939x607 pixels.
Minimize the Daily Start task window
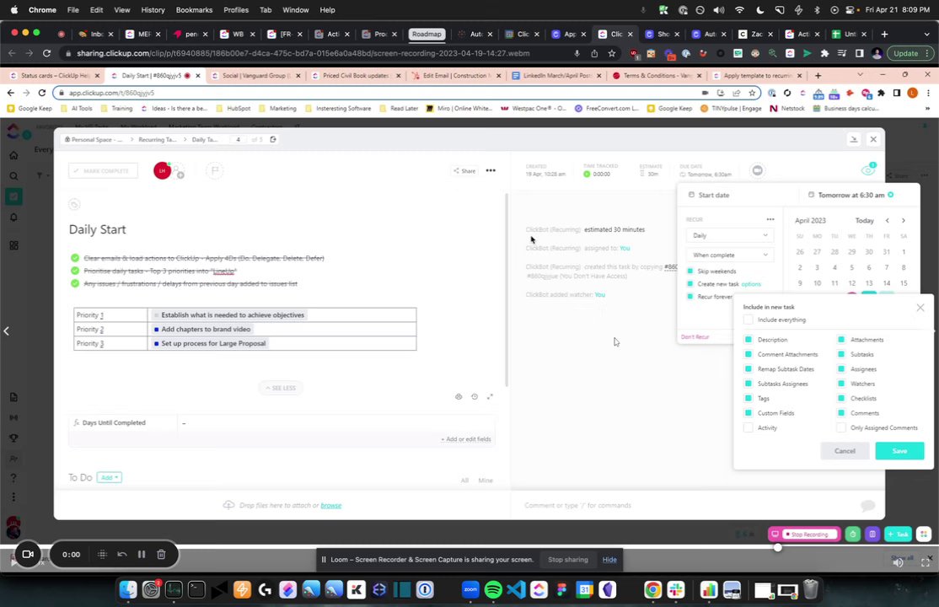coord(853,139)
